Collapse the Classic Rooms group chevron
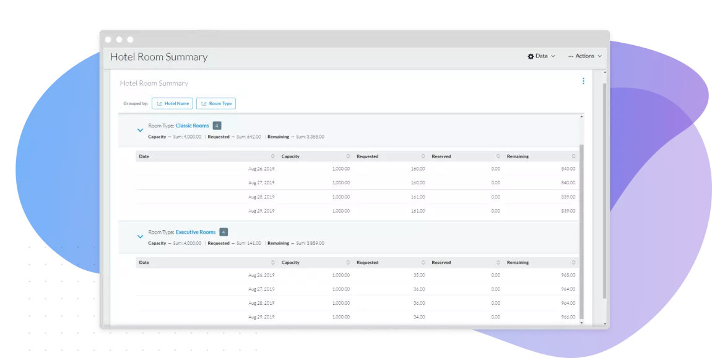 pos(140,130)
